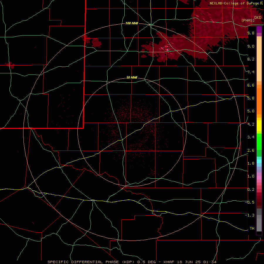The image size is (264, 264).
Task: Click the 9.0 value on the color scale
Action: [x=251, y=46]
